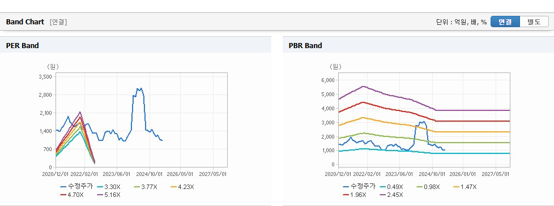Select the 연결 toggle button
The image size is (554, 206).
tap(505, 22)
